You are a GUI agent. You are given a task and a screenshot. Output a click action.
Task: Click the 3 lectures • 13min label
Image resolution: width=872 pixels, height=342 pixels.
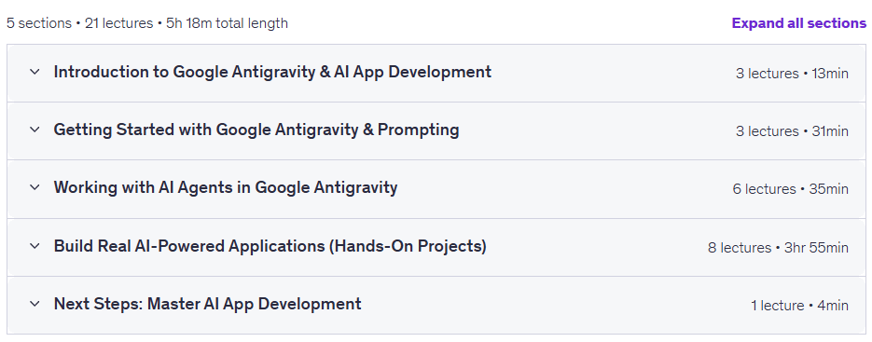(792, 74)
